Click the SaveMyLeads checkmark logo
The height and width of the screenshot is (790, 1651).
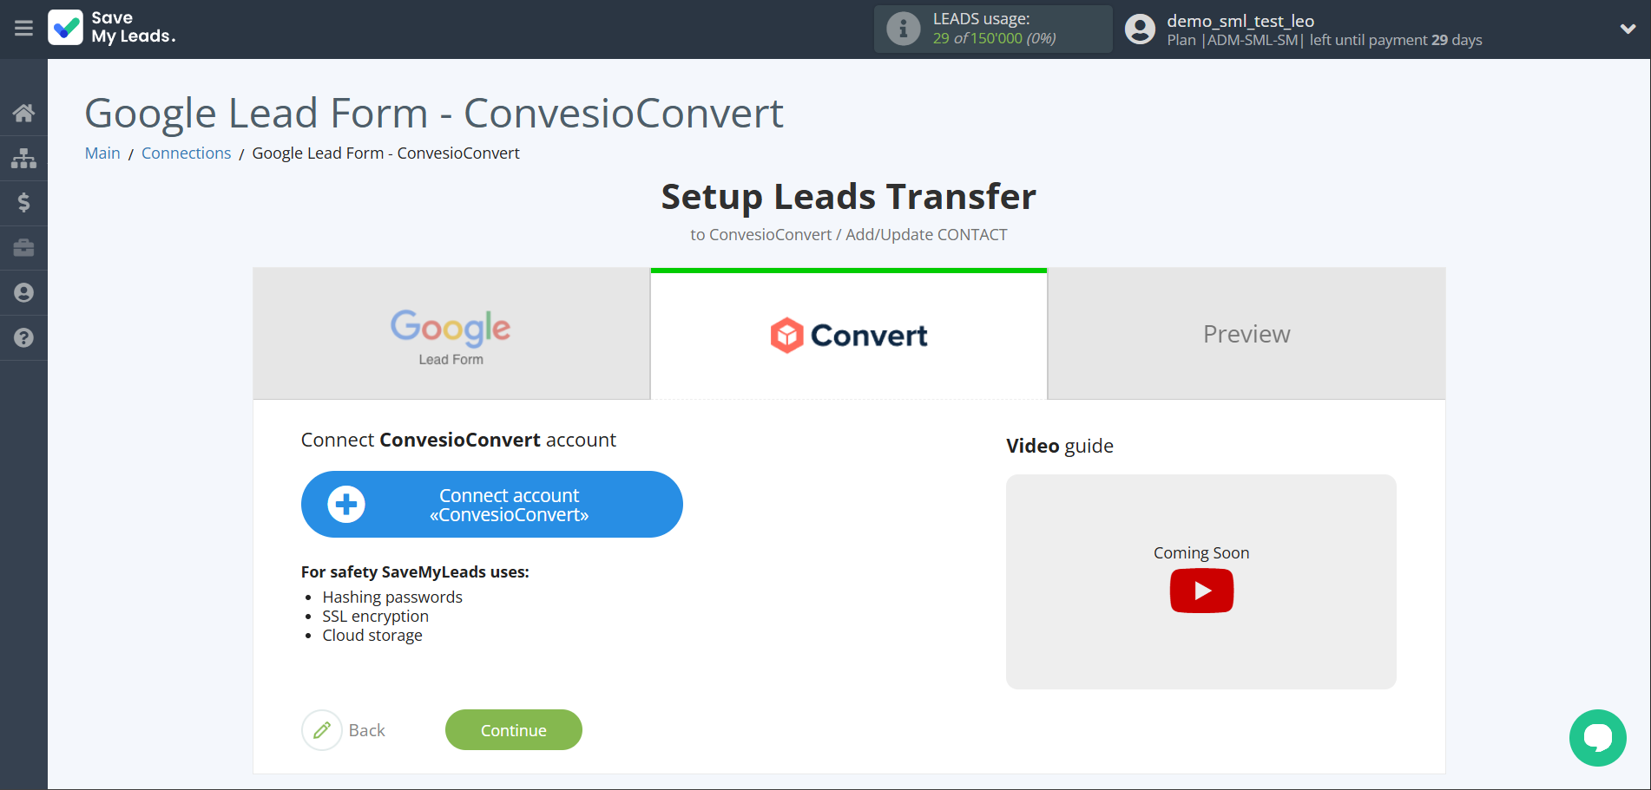pos(66,28)
